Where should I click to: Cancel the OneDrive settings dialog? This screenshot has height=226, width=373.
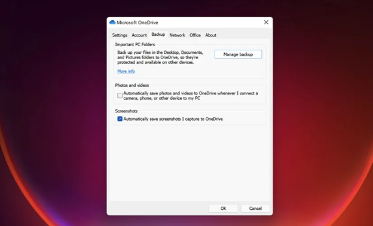pos(255,208)
